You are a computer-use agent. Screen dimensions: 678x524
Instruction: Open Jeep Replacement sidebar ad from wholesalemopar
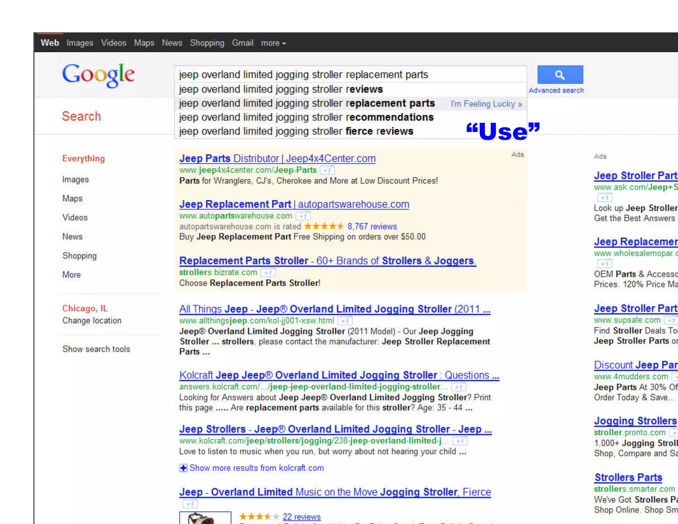[636, 242]
